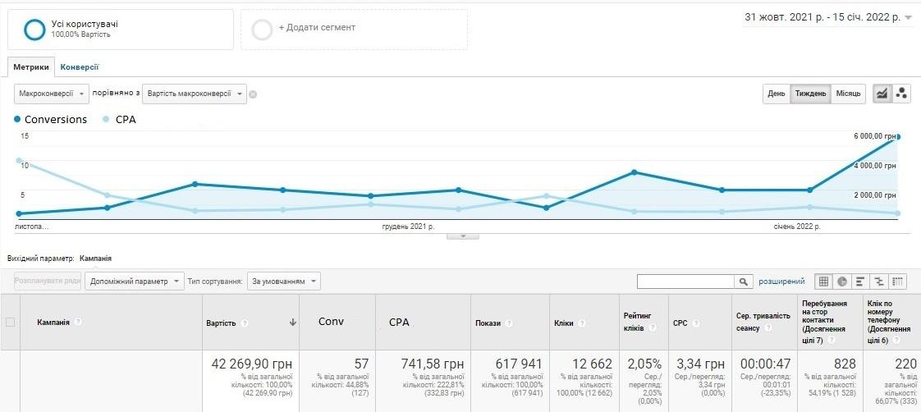Set chart granularity to Тиждень
Screen dimensions: 921x412
[810, 94]
